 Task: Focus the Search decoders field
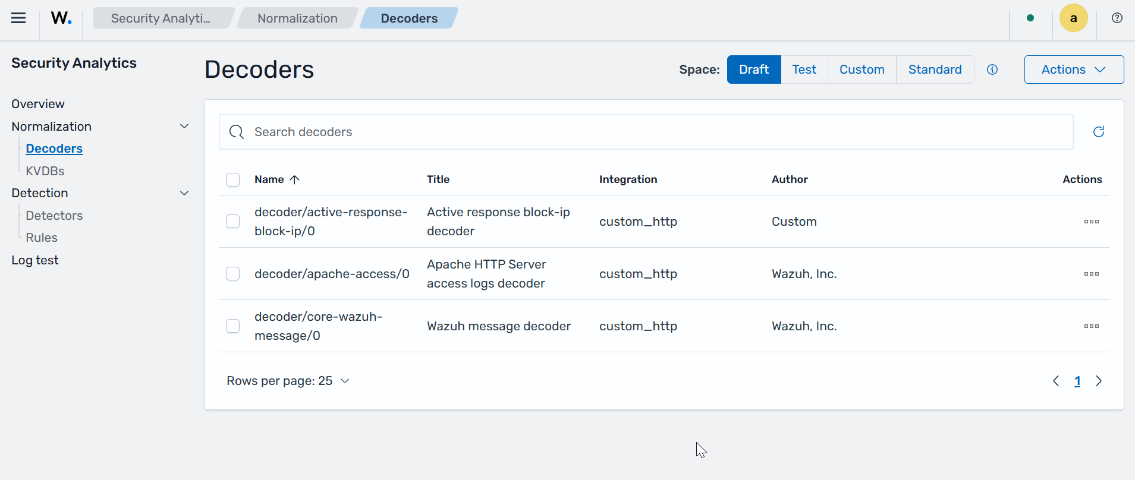pos(646,132)
